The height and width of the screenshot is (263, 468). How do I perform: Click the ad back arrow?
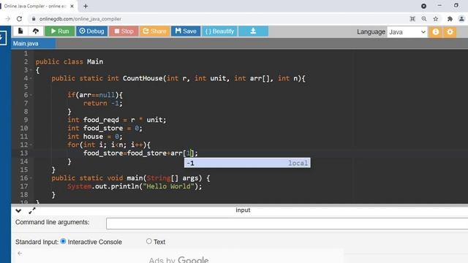tap(20, 254)
